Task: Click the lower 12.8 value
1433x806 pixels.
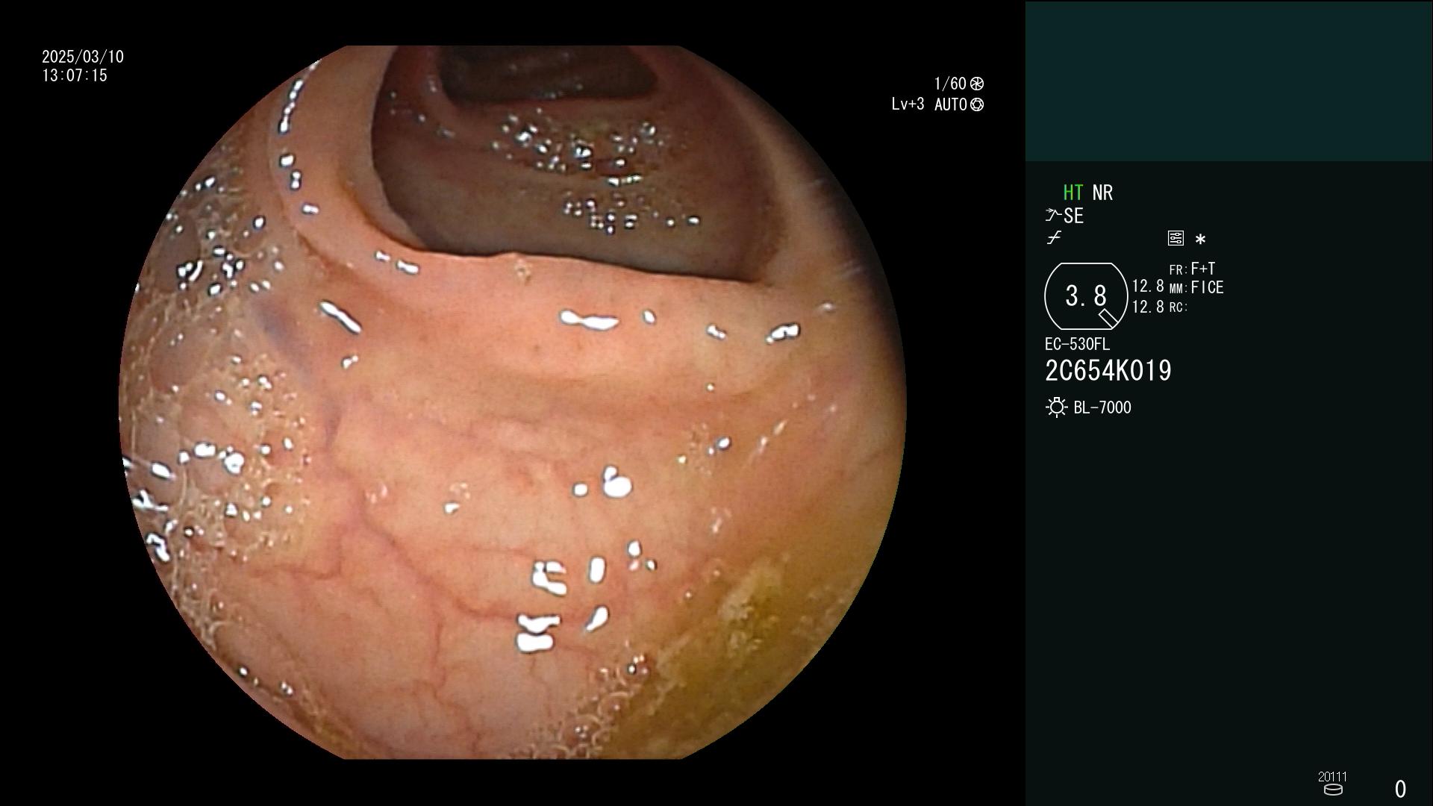Action: pos(1148,307)
